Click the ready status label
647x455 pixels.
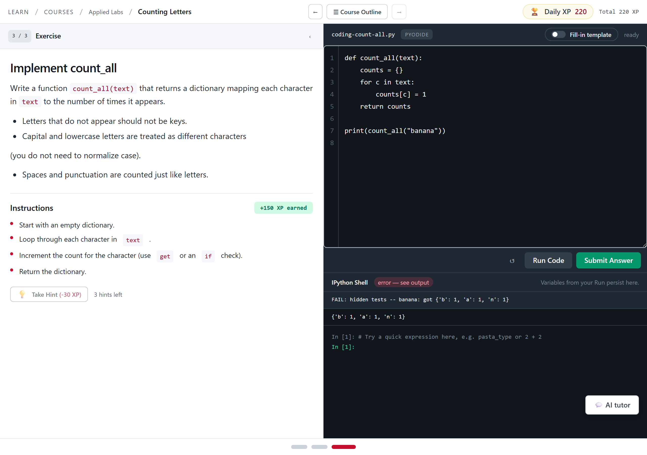(631, 35)
